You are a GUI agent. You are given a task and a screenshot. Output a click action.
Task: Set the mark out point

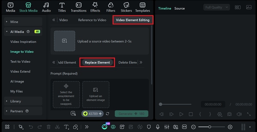[210, 114]
